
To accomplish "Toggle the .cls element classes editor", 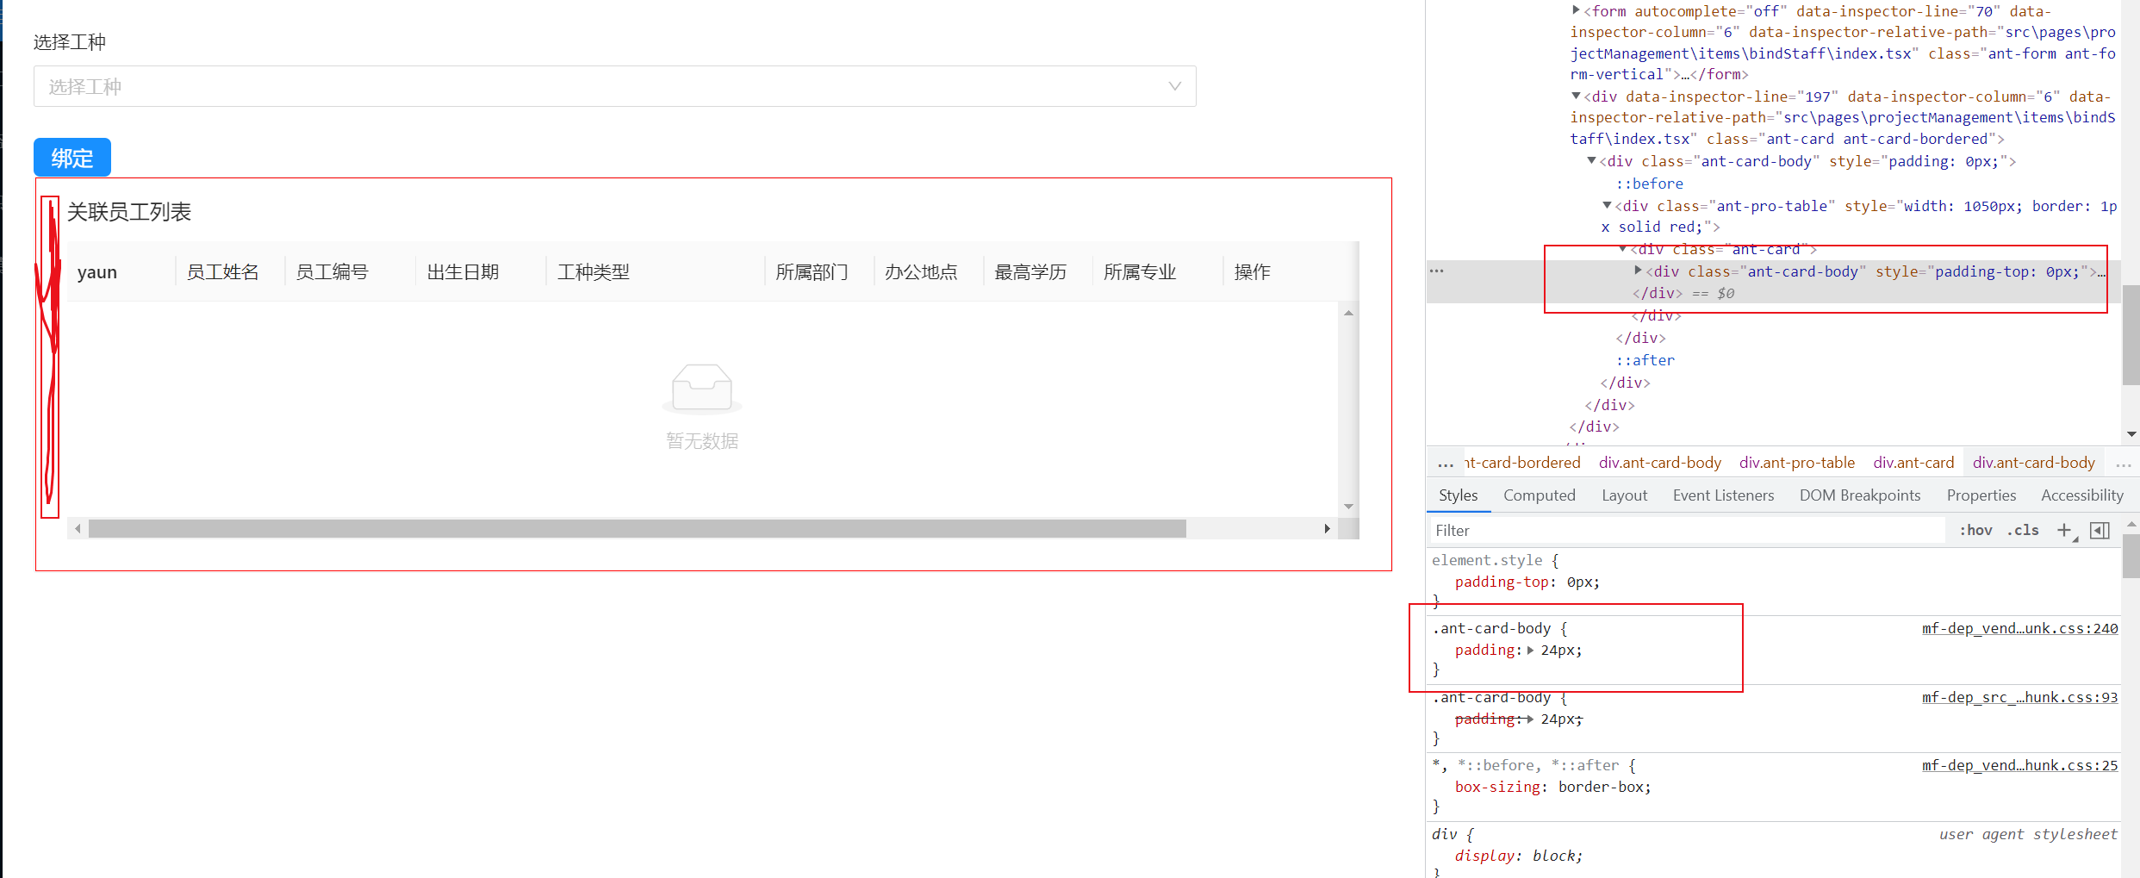I will (2023, 530).
